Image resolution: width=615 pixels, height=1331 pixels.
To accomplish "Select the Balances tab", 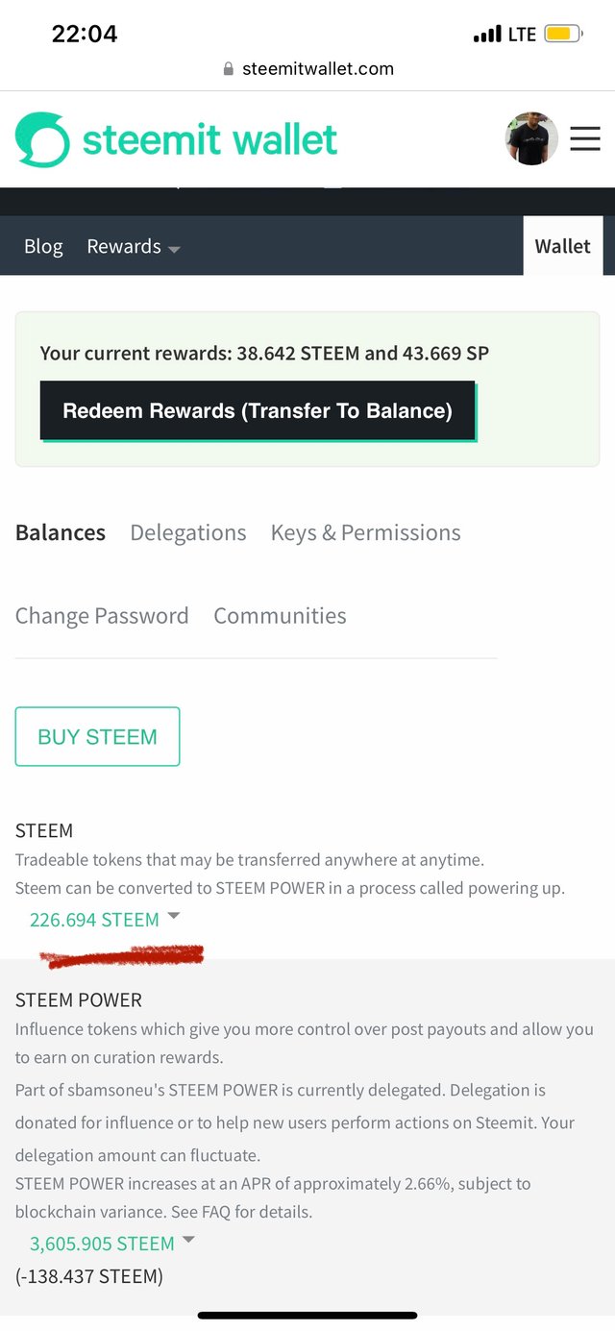I will click(61, 533).
